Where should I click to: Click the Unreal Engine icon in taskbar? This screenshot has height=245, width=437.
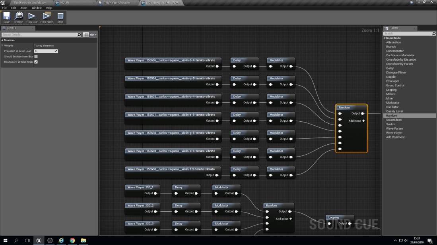[x=39, y=240]
